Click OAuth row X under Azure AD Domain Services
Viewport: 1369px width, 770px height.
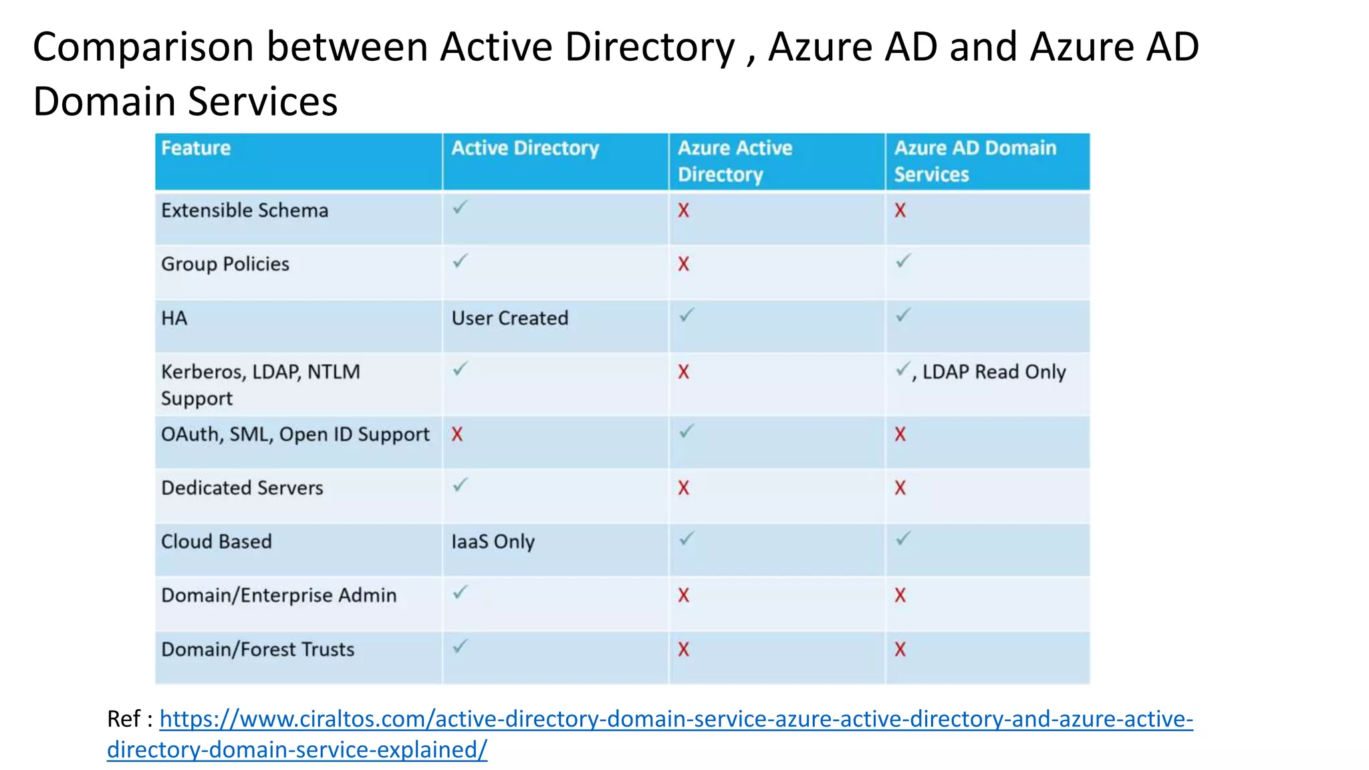900,434
